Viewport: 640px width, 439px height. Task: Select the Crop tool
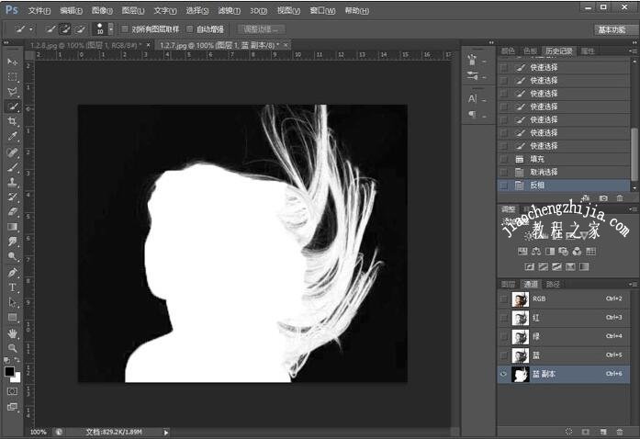(x=12, y=122)
